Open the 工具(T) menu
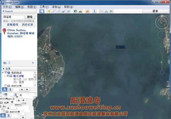Screen dimensions: 171x119 point(44,7)
